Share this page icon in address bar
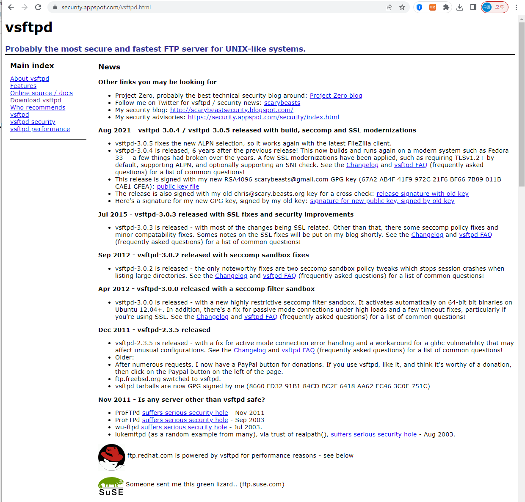 (x=389, y=7)
